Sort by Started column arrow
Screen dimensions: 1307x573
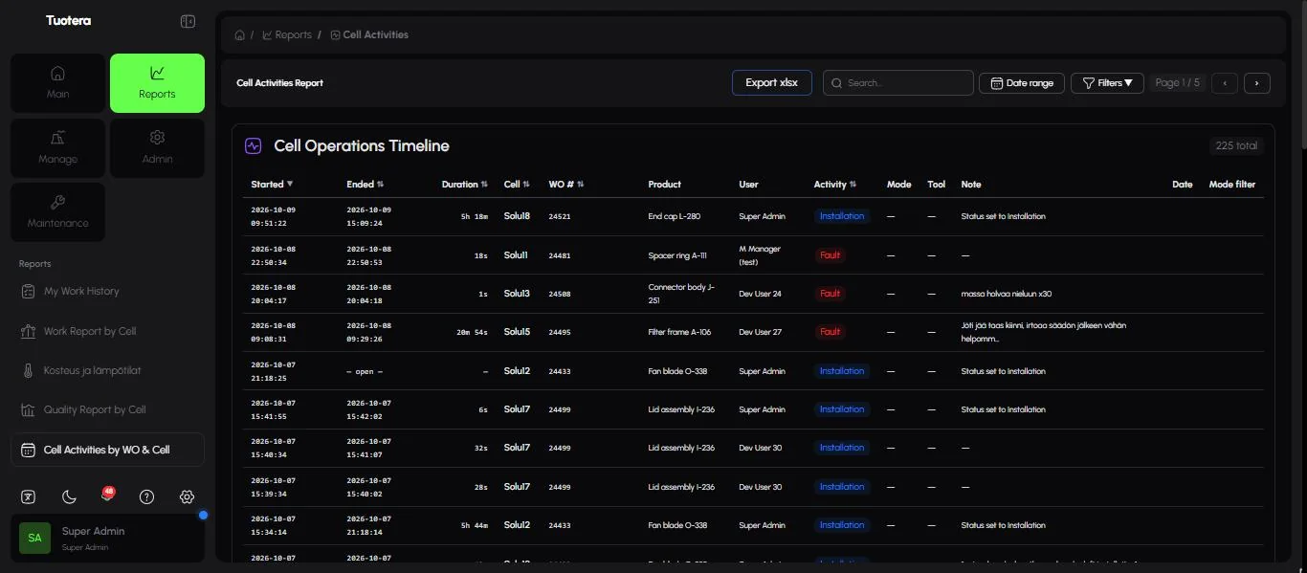[290, 184]
